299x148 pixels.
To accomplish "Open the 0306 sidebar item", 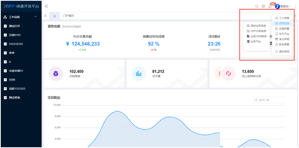I will tap(21, 80).
